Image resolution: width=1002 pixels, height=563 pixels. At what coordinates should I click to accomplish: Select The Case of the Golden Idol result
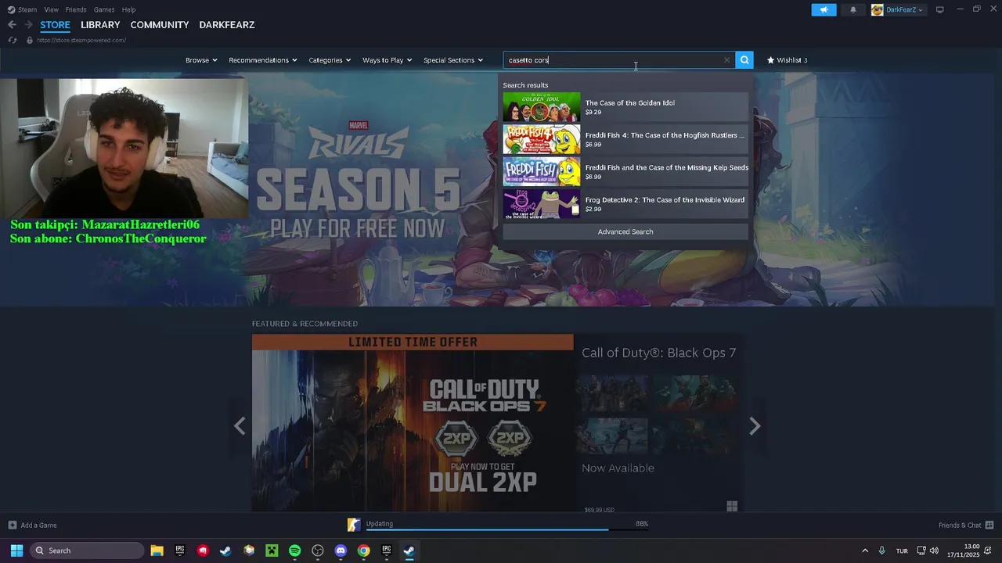click(x=625, y=107)
